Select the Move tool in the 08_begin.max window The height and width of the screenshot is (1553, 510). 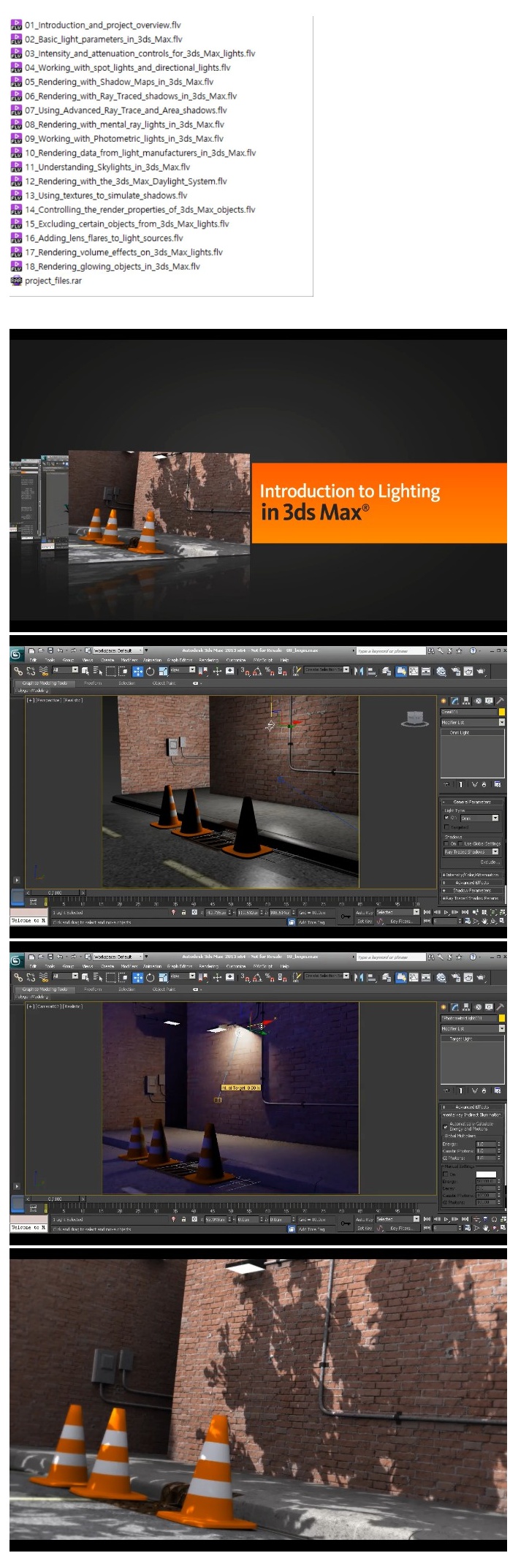tap(137, 670)
